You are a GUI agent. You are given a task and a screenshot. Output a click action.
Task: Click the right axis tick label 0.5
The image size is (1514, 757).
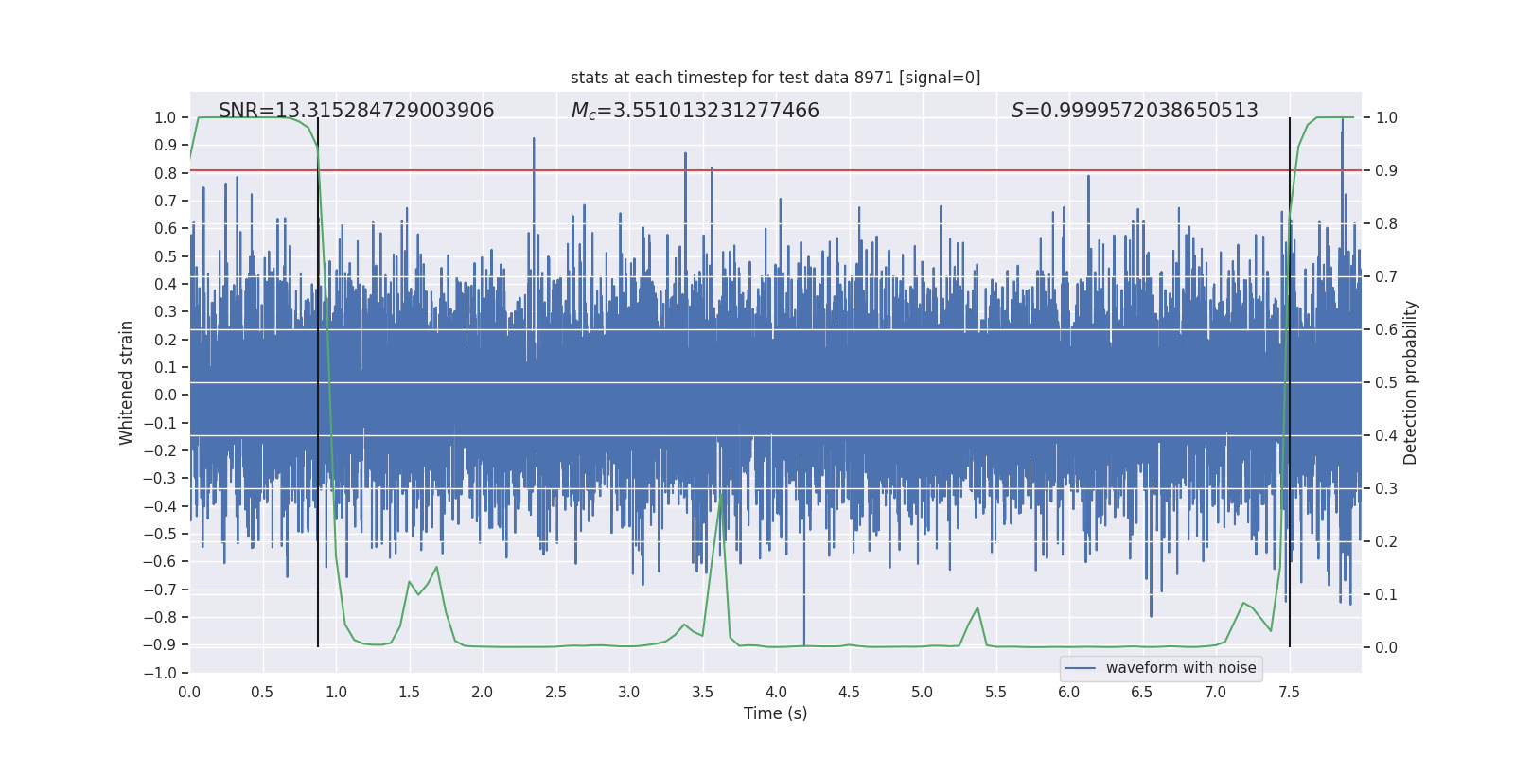[1385, 382]
